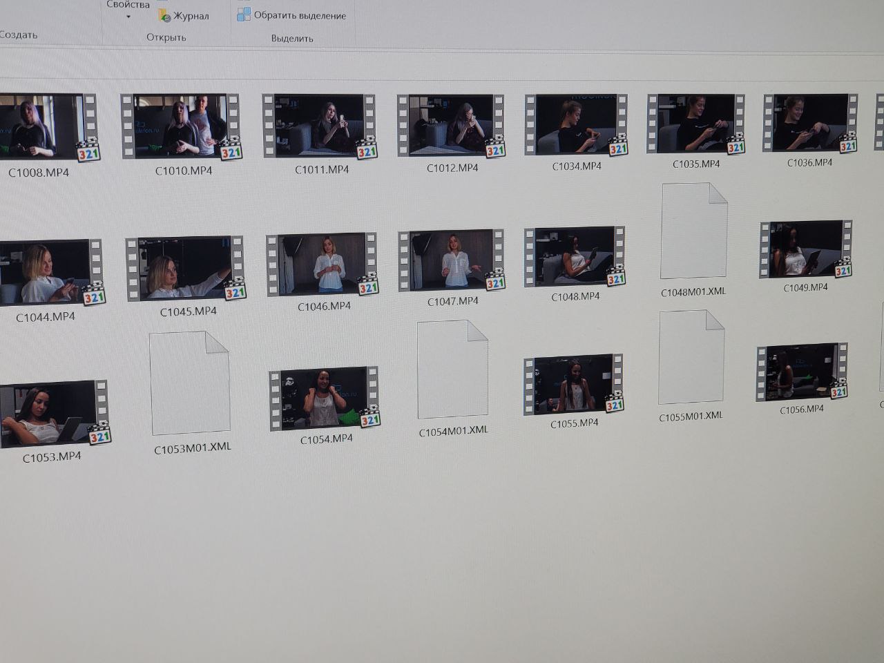
Task: Click the C1055M01.XML file name
Action: click(691, 416)
